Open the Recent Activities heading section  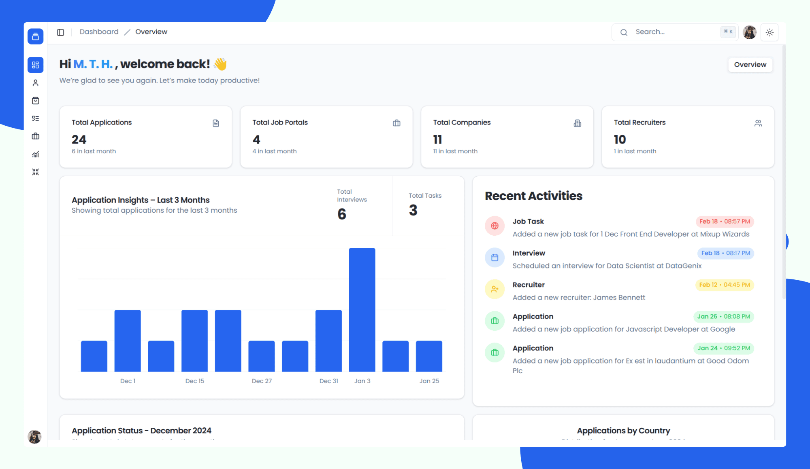coord(533,196)
